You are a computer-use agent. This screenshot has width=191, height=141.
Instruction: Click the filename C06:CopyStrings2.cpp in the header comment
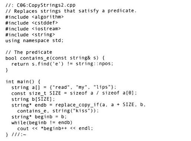(46, 5)
